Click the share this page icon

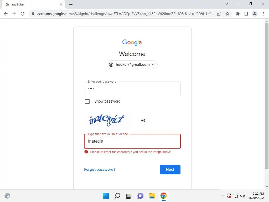tap(219, 14)
